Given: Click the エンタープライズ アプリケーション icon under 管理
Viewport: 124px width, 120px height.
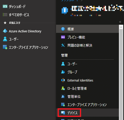Looking at the screenshot, I should click(x=63, y=104).
